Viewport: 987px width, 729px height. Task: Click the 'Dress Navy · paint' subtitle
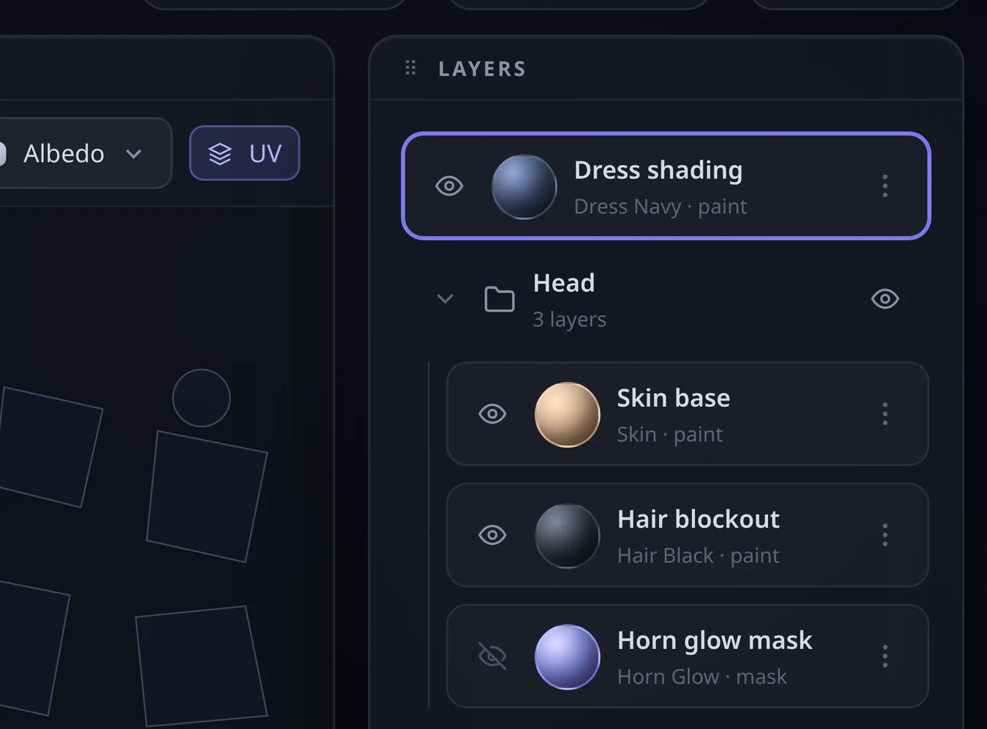coord(660,206)
